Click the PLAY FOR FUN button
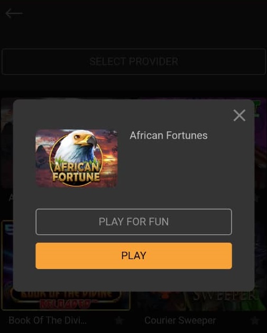 [134, 222]
